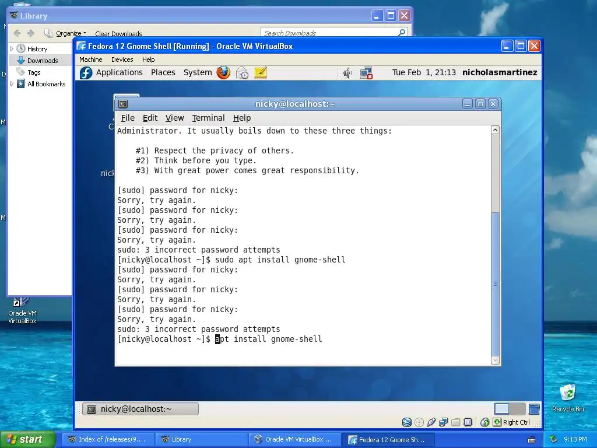Open the System menu in Fedora
The height and width of the screenshot is (448, 597).
(x=198, y=72)
